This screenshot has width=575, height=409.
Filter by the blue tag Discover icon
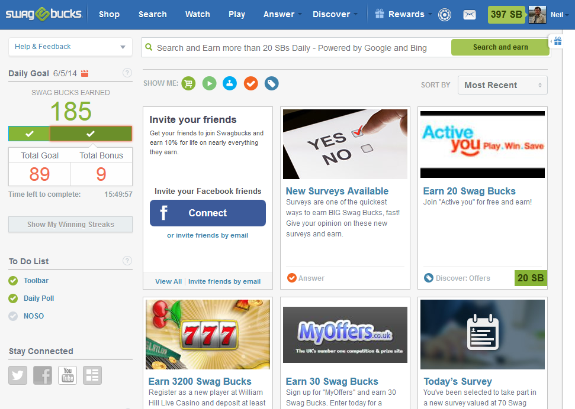click(x=272, y=83)
